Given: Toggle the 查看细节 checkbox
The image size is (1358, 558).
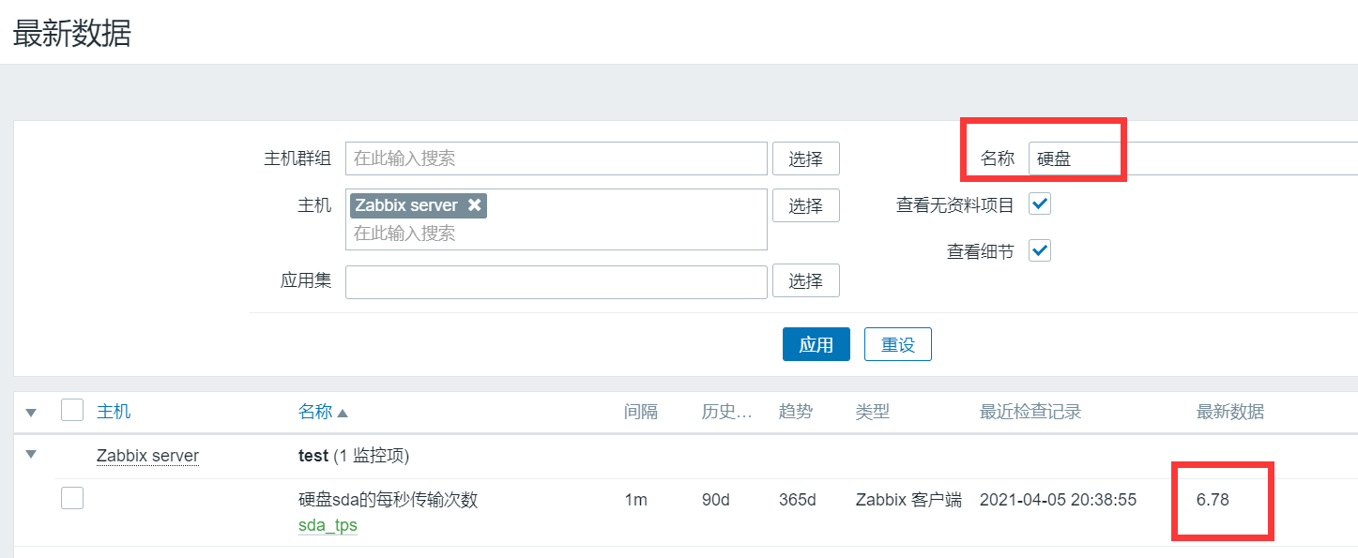Looking at the screenshot, I should [1040, 250].
